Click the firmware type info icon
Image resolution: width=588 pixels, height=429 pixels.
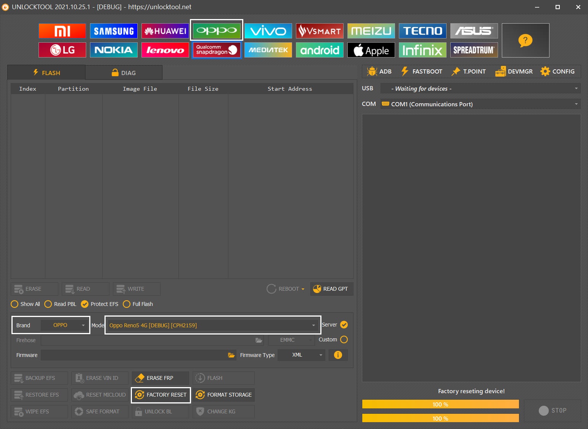pyautogui.click(x=338, y=355)
